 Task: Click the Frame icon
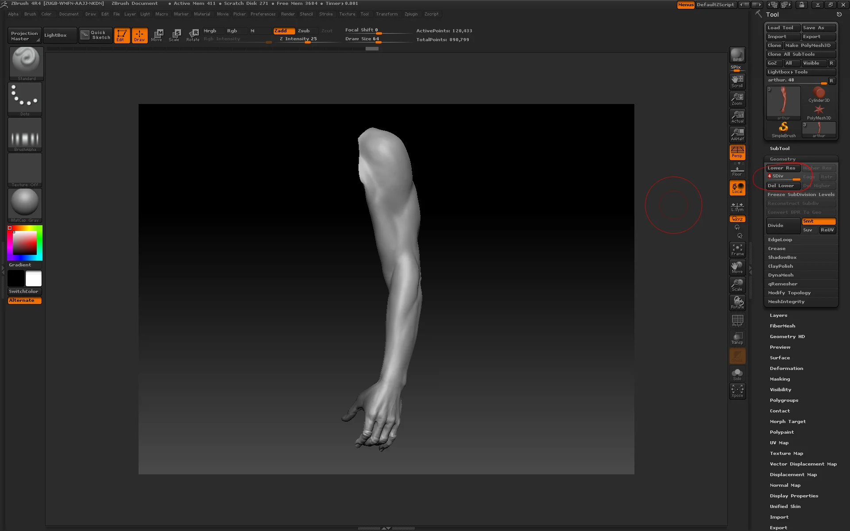coord(737,250)
